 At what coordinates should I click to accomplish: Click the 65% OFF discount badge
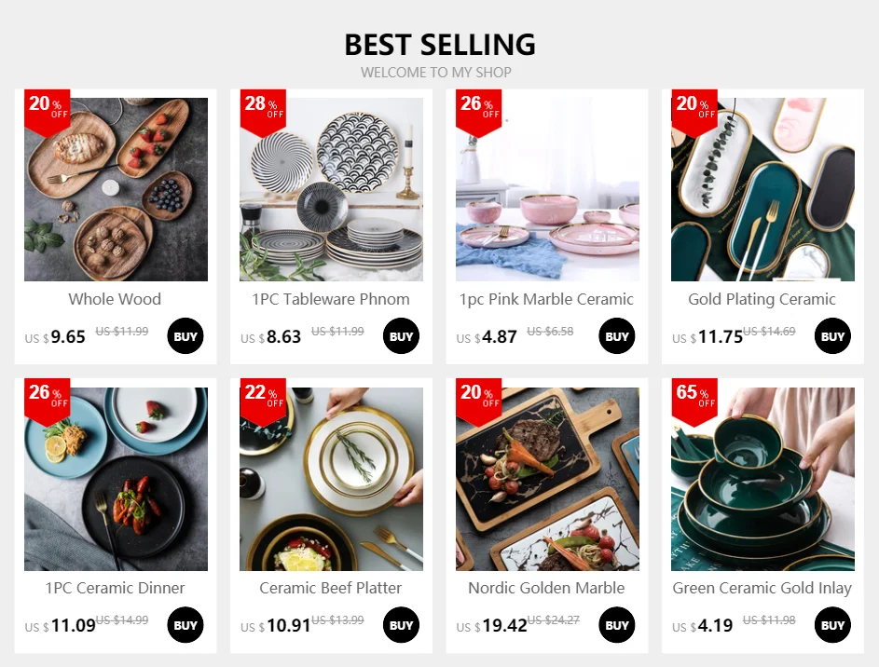coord(694,401)
